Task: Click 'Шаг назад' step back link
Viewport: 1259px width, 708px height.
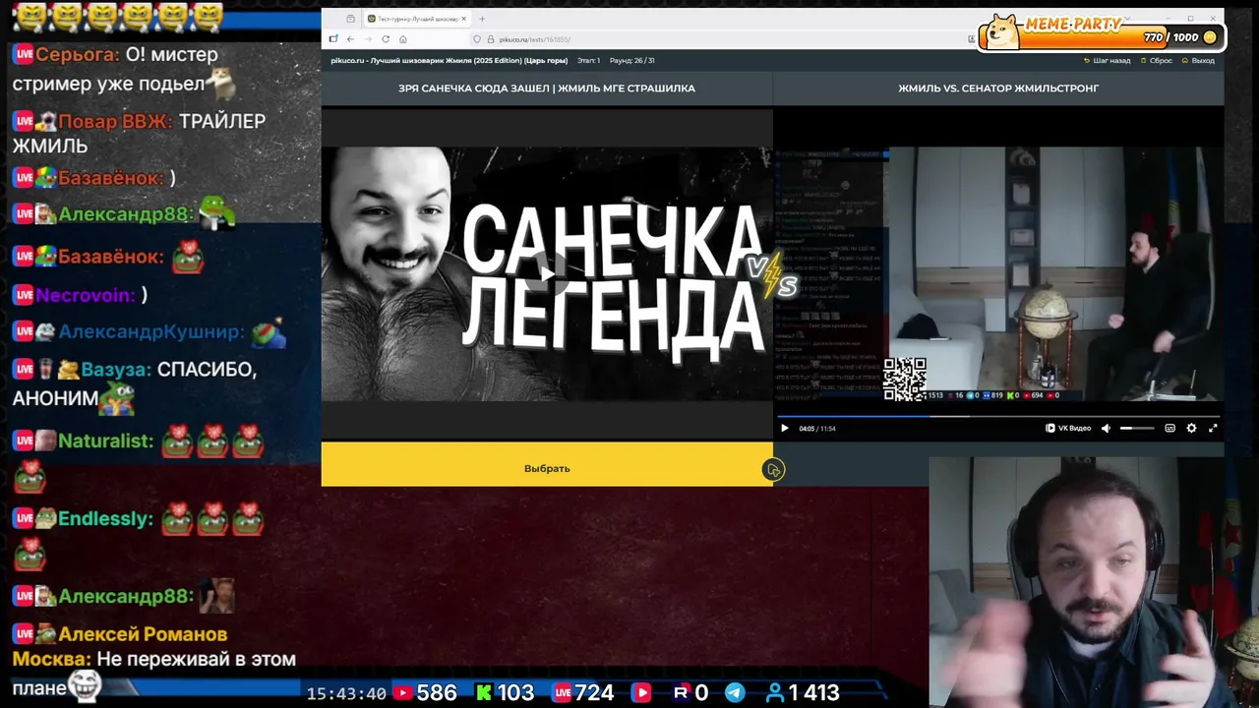Action: [x=1107, y=60]
